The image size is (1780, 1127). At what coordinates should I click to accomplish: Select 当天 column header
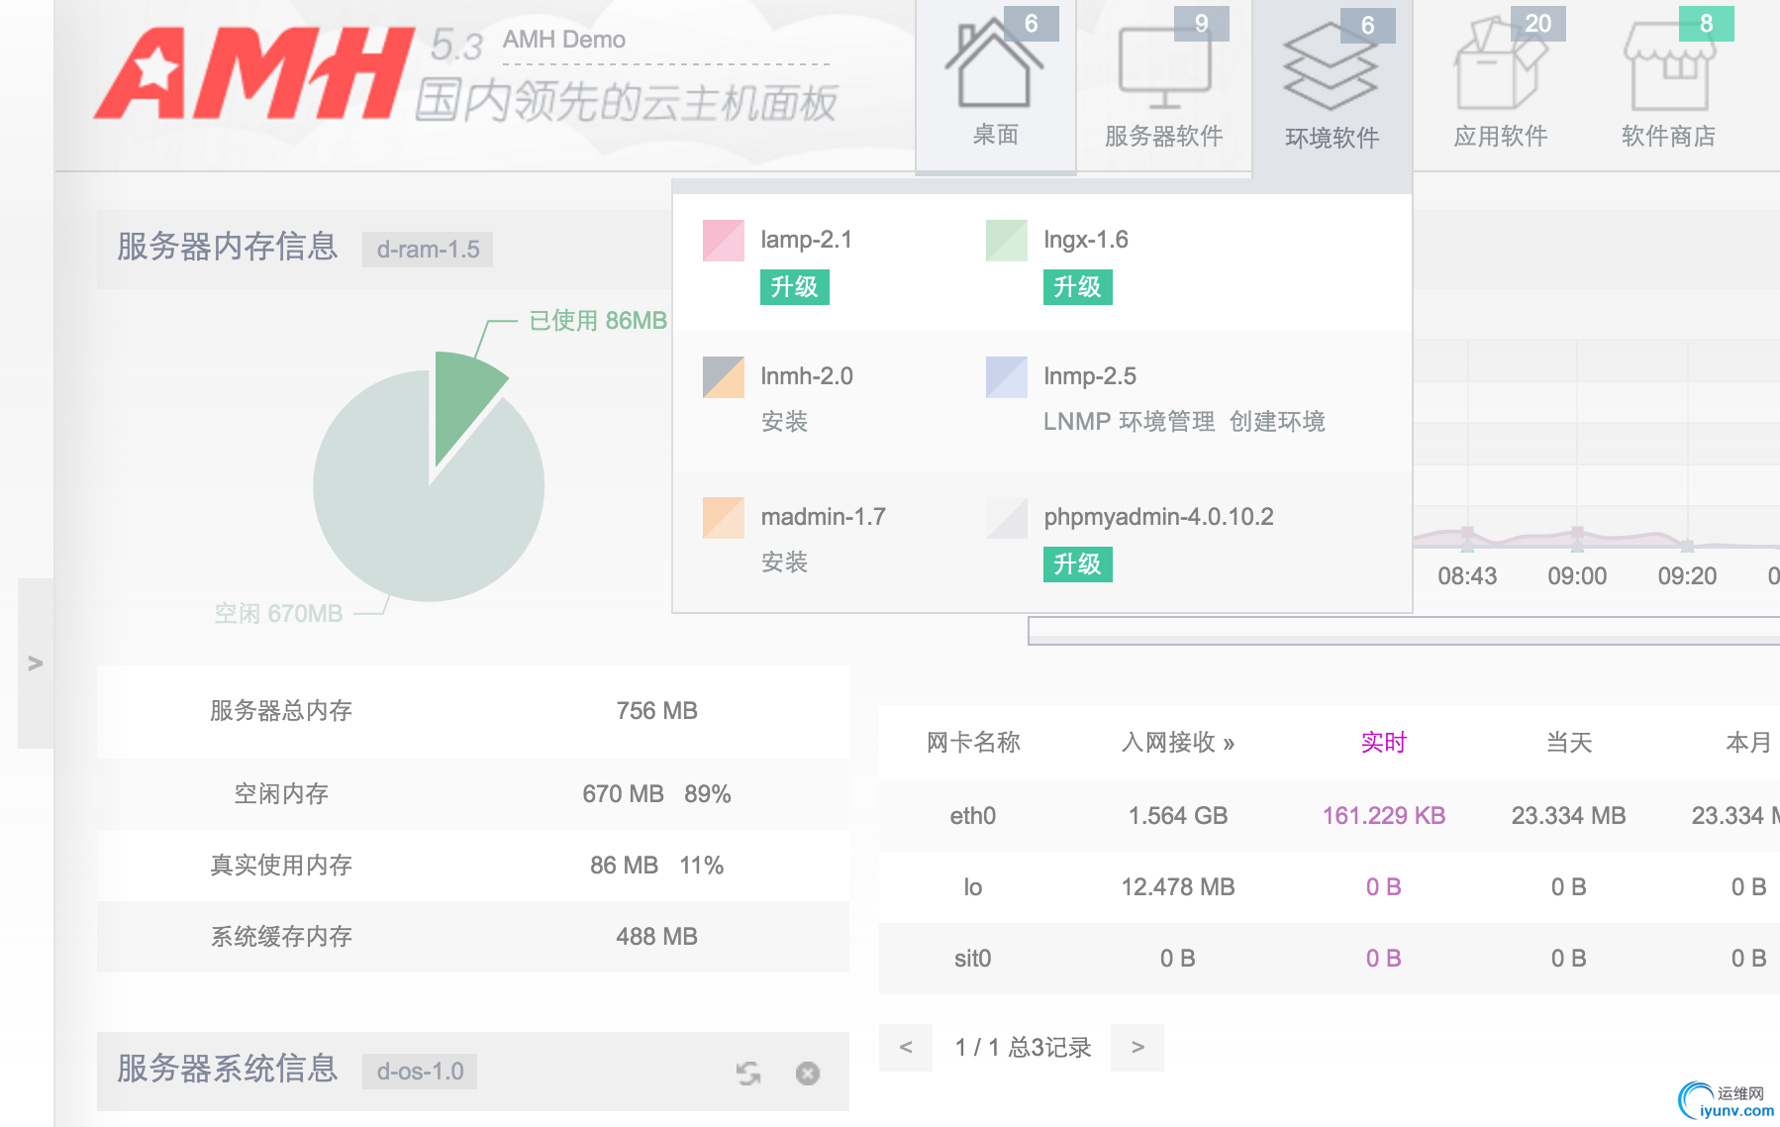coord(1569,743)
